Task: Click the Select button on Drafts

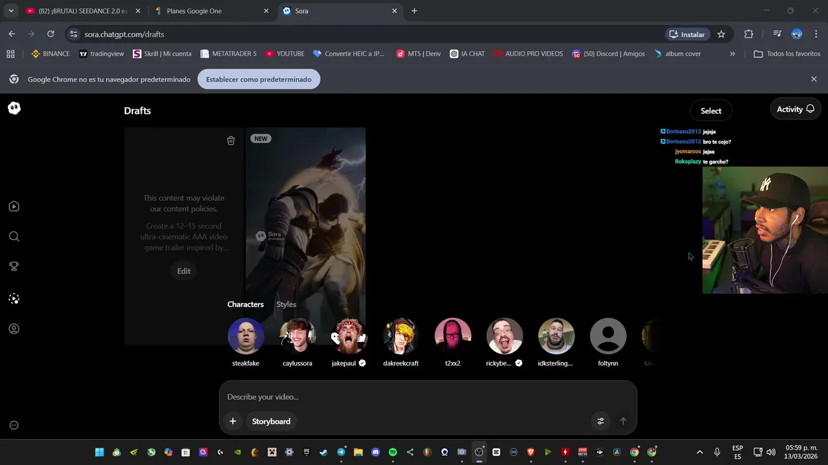Action: tap(711, 110)
